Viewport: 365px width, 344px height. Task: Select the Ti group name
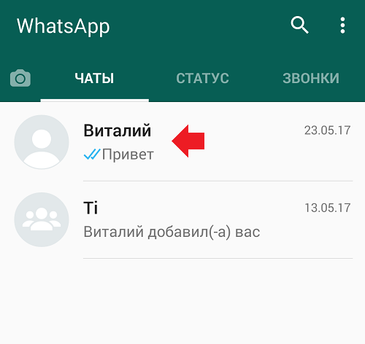91,208
